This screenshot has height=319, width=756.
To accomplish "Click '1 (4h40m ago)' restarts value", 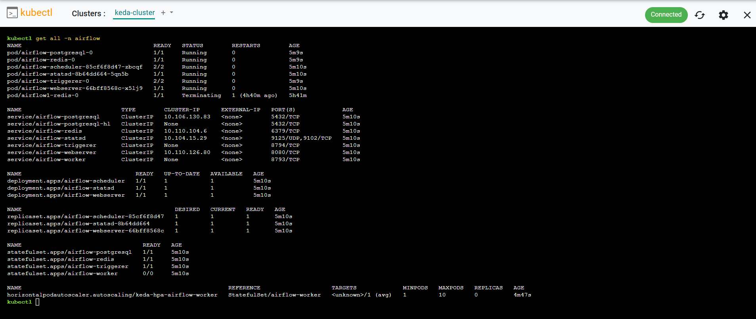I will 254,95.
